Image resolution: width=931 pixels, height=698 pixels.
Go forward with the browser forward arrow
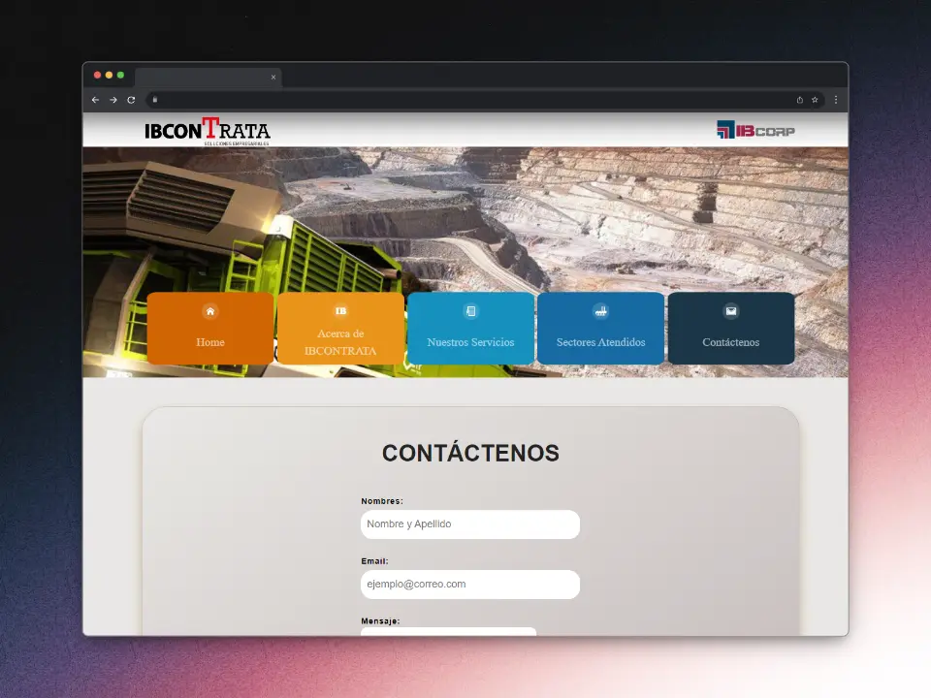tap(113, 100)
